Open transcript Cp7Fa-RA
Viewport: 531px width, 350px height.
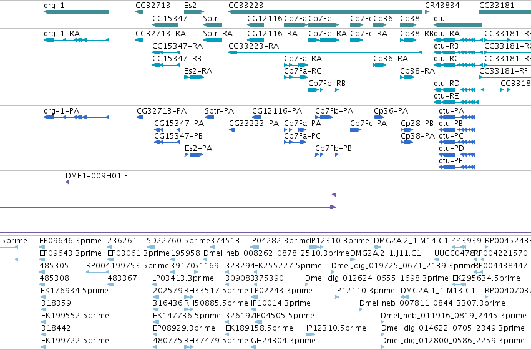[x=296, y=65]
